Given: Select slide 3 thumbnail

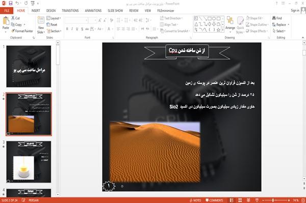Looking at the screenshot, I should pos(29,162).
